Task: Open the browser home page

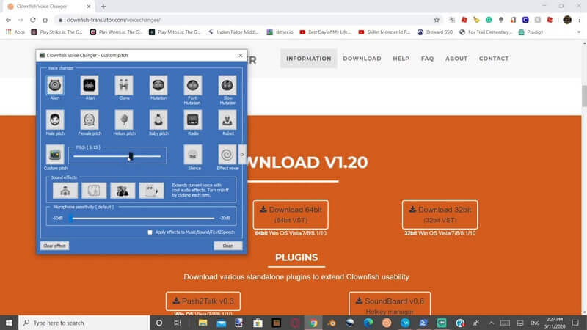Action: [x=45, y=20]
